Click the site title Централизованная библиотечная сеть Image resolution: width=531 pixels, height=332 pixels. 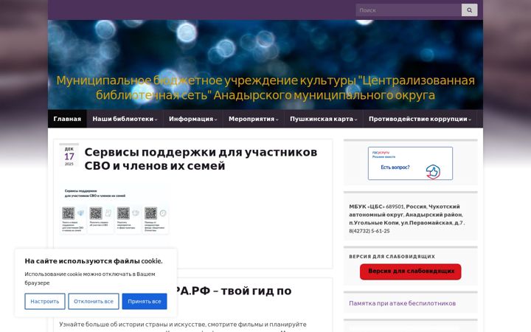265,88
